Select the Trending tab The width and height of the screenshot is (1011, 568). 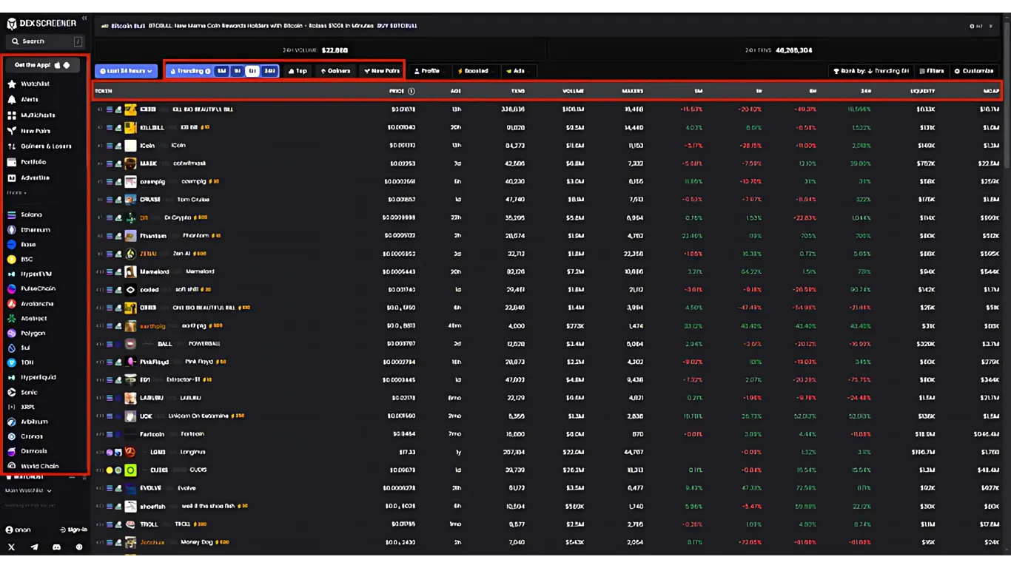189,71
